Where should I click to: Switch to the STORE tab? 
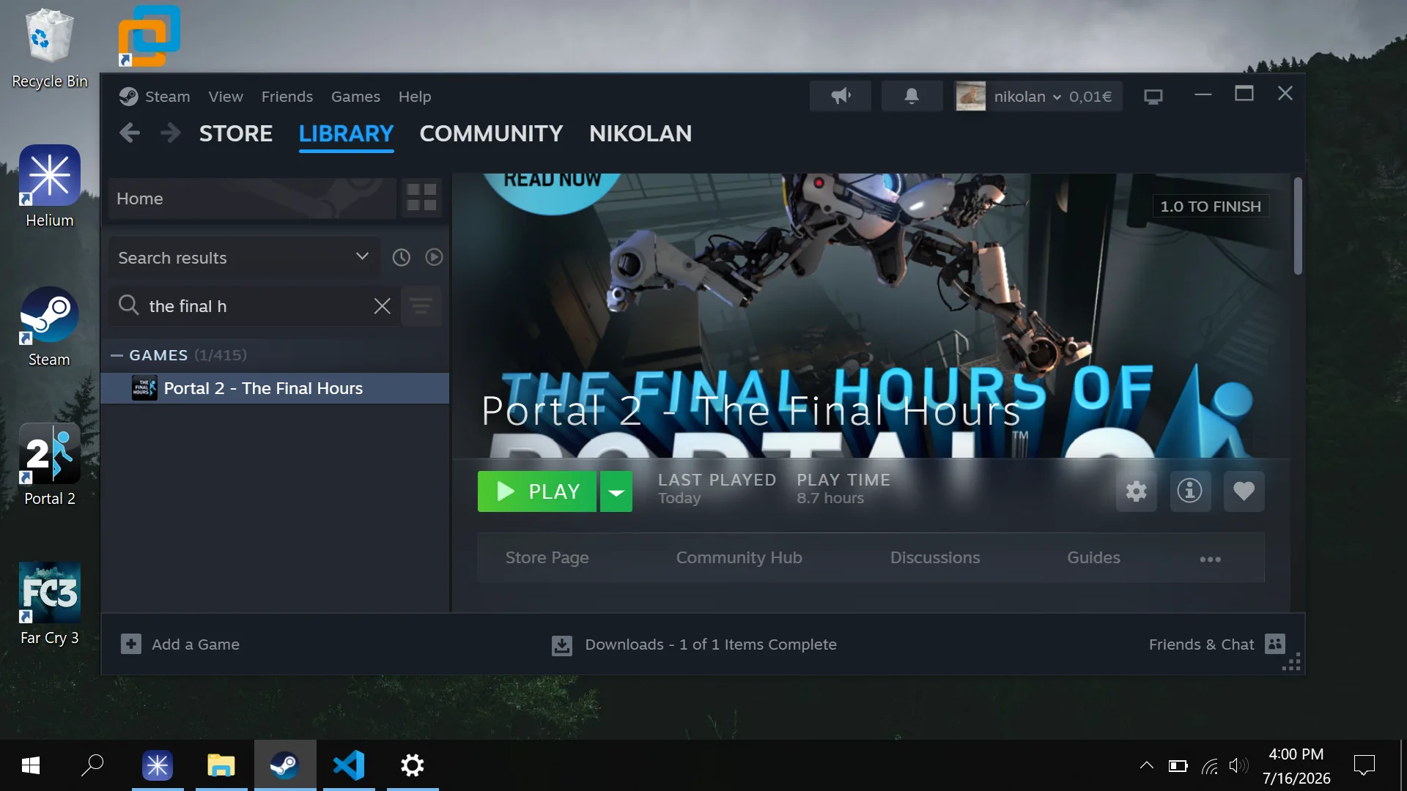236,133
